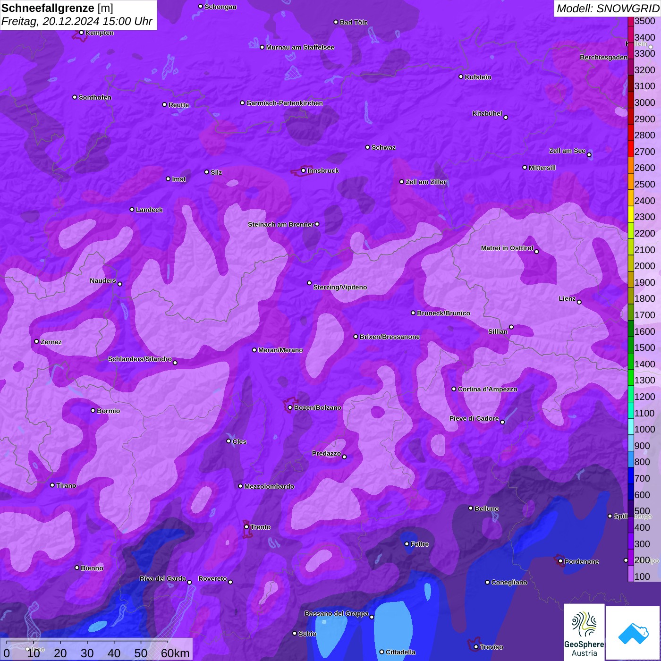Click the Mittersill label
Image resolution: width=661 pixels, height=661 pixels.
pos(542,168)
